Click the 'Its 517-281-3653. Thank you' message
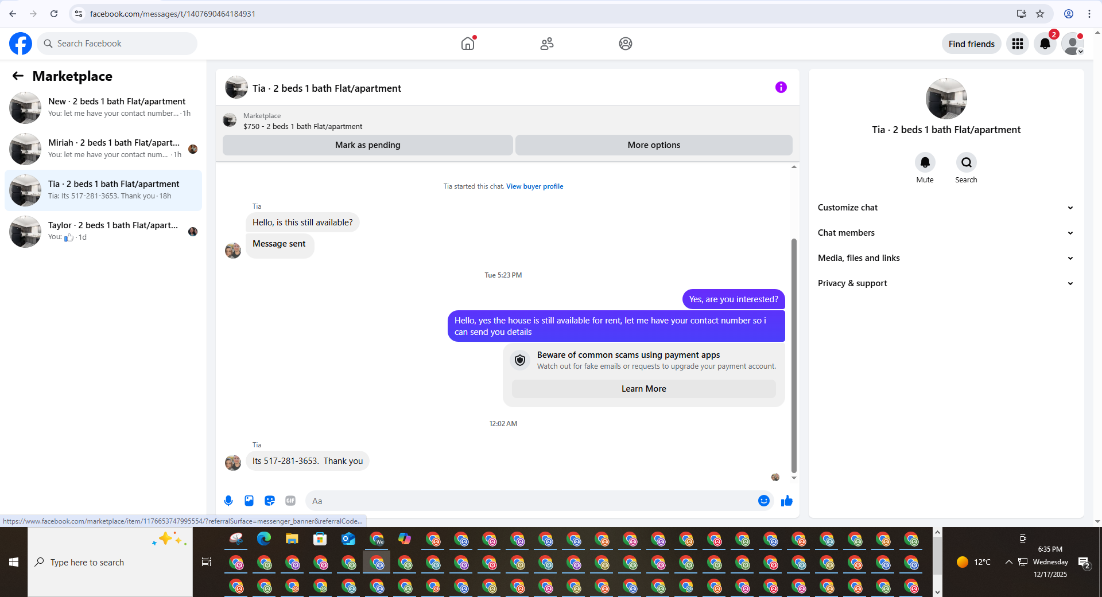The height and width of the screenshot is (597, 1102). tap(308, 461)
